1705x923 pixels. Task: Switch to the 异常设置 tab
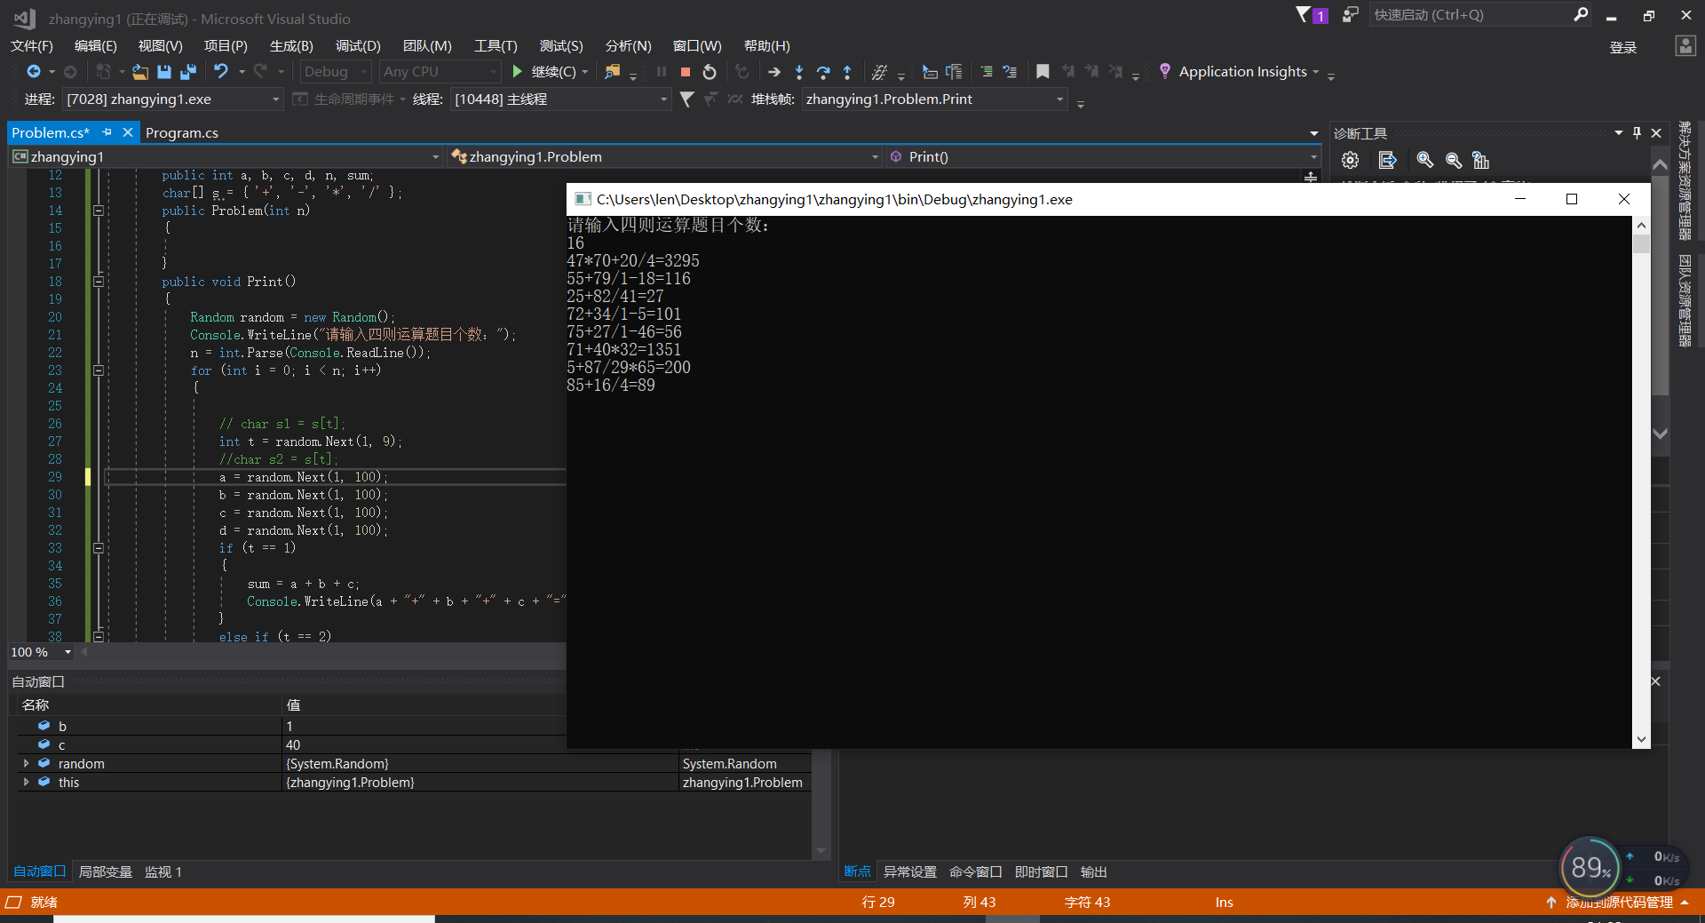coord(909,871)
